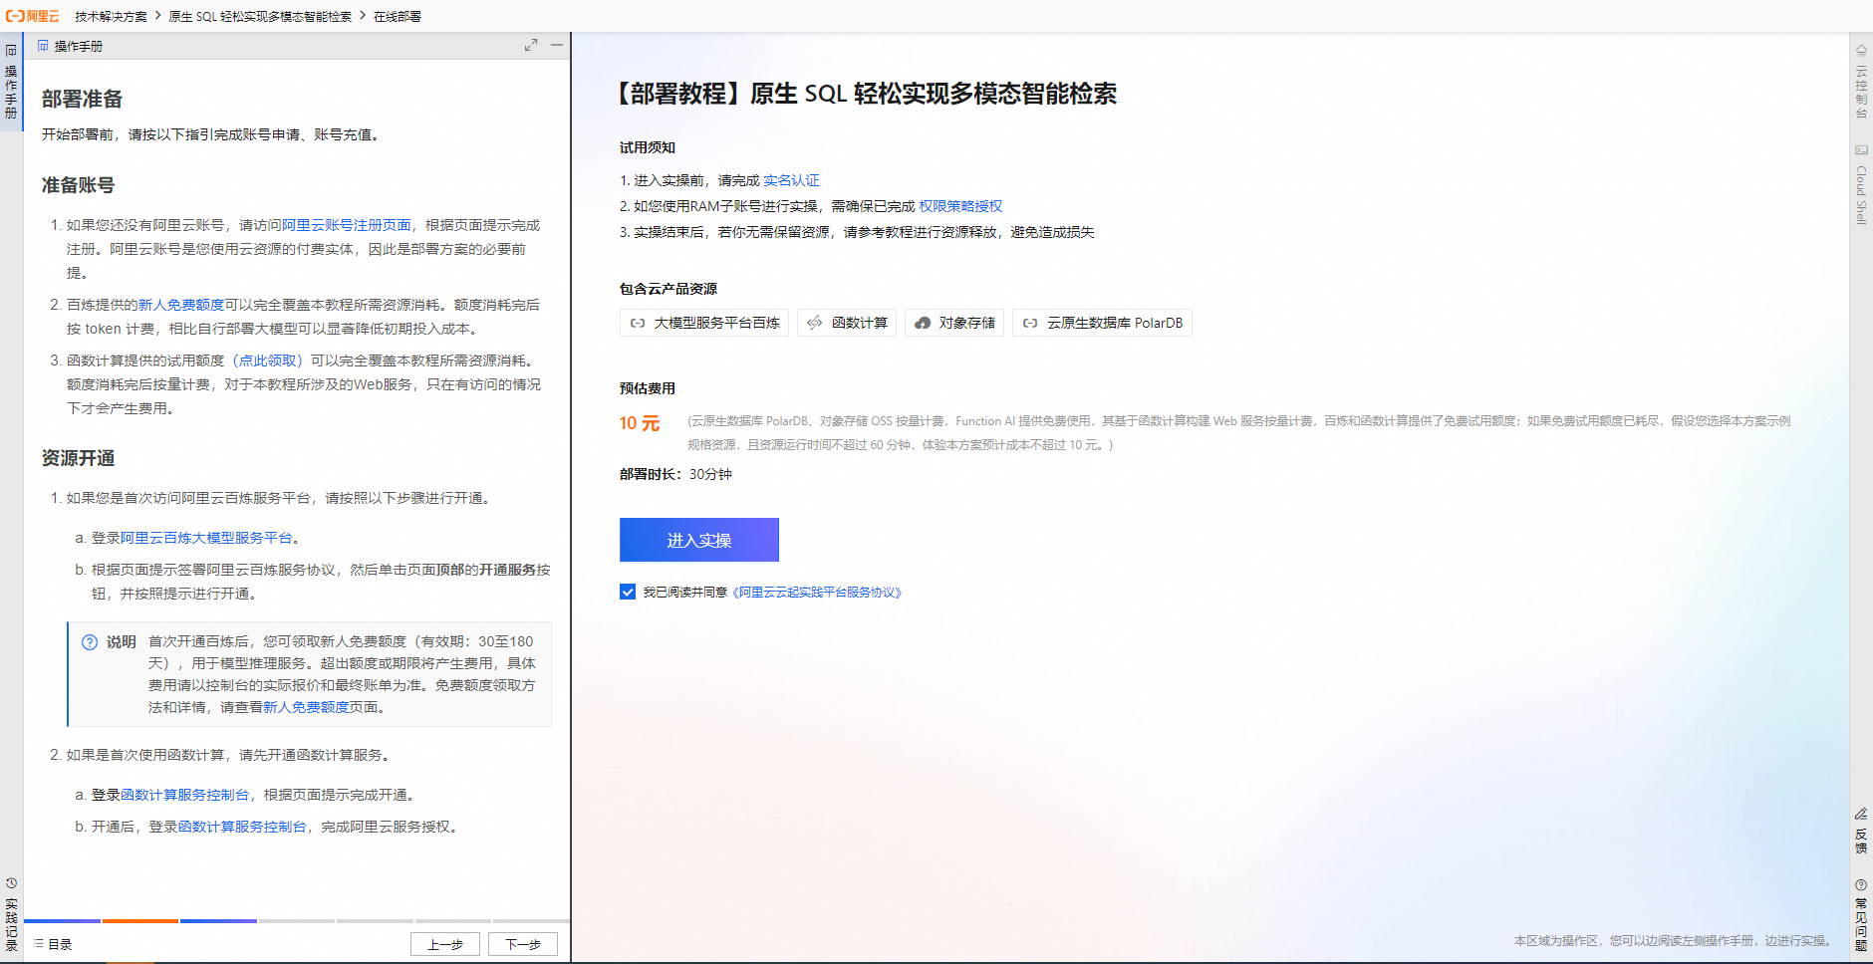The height and width of the screenshot is (964, 1873).
Task: Open the 实名认证 link
Action: pyautogui.click(x=791, y=180)
